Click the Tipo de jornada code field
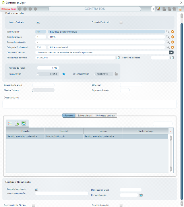Screen dimensions: 184x207 click(41, 37)
